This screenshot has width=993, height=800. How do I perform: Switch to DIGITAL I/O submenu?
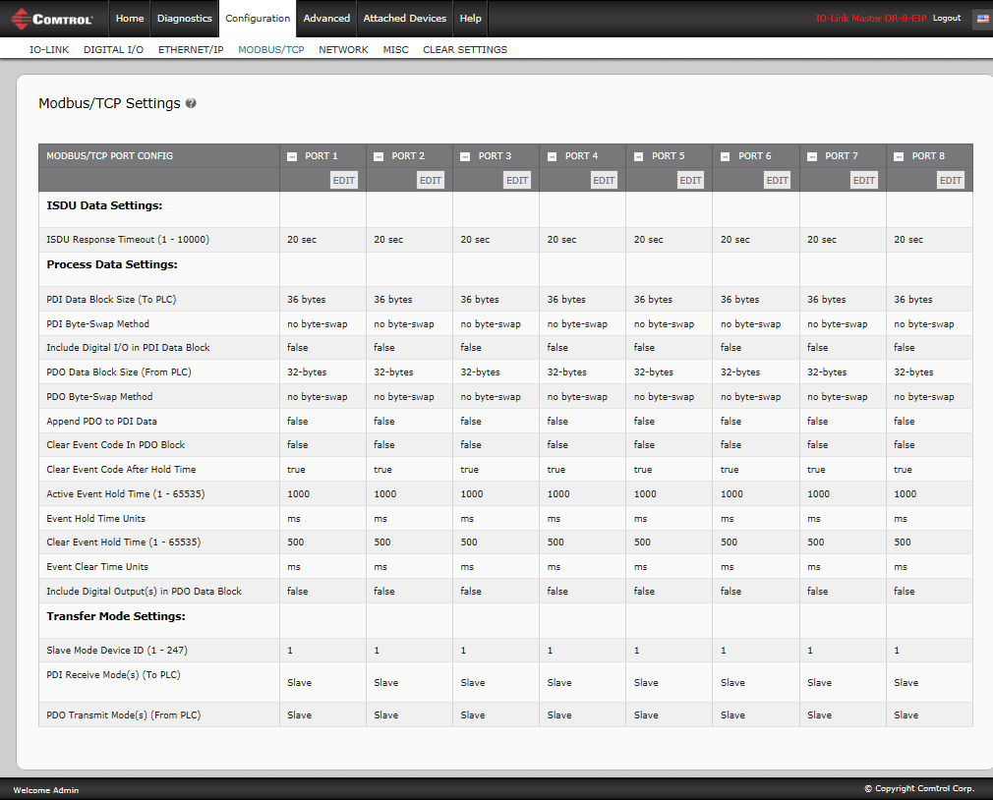(113, 49)
